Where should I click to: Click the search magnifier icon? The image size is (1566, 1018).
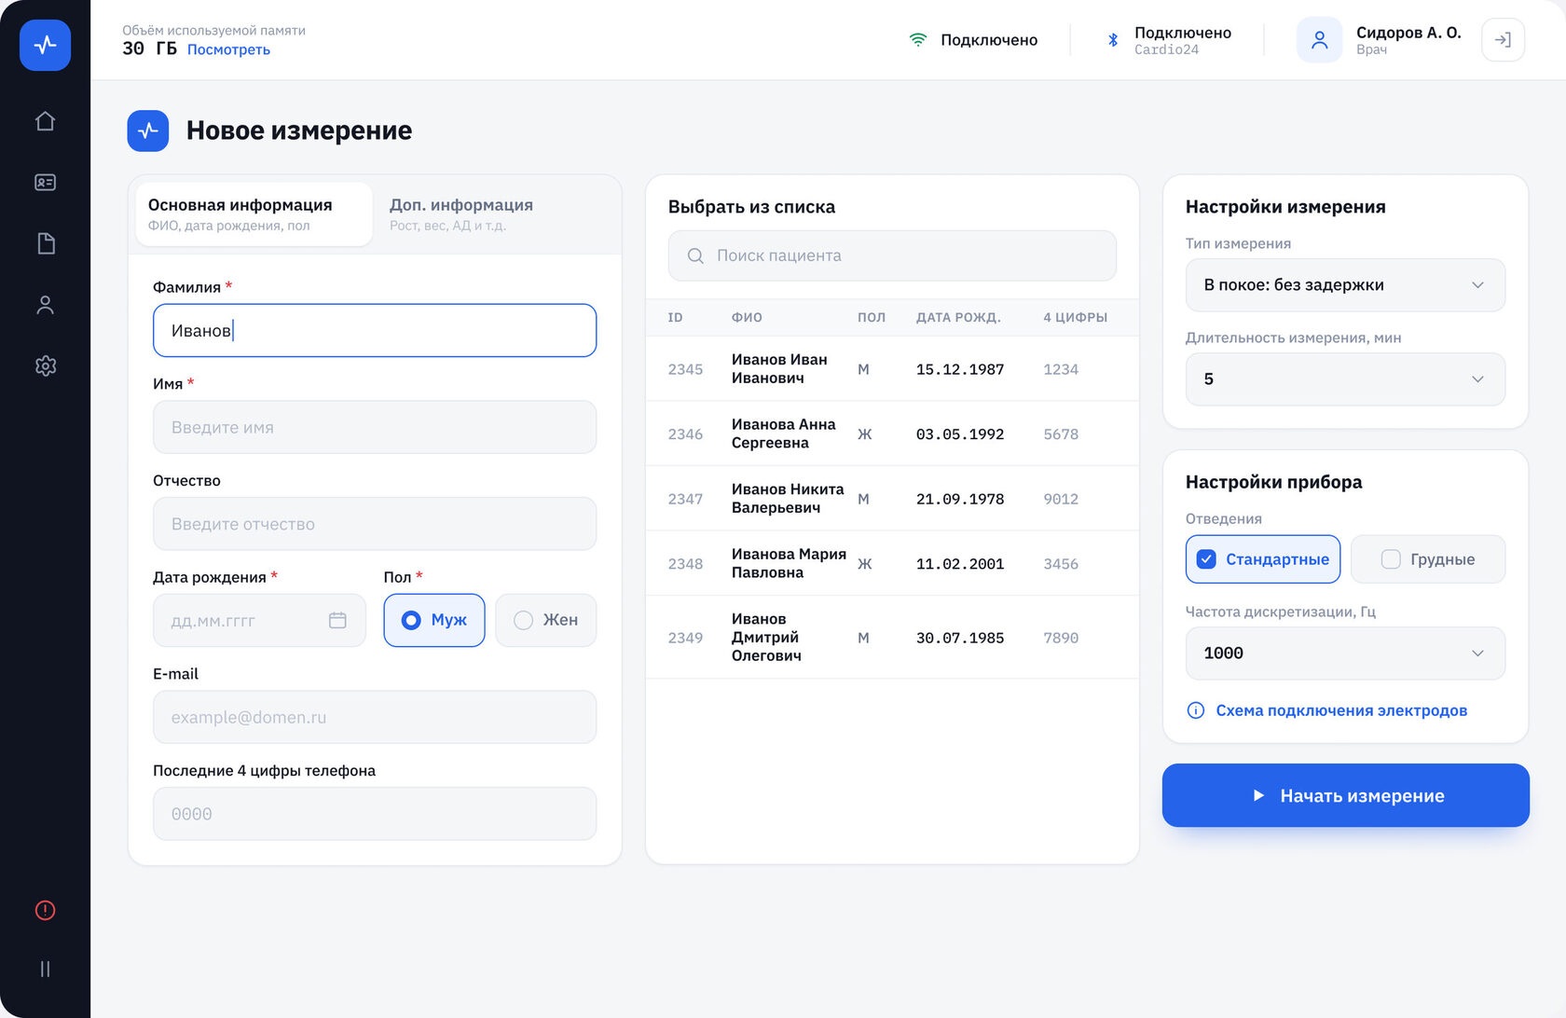click(695, 255)
